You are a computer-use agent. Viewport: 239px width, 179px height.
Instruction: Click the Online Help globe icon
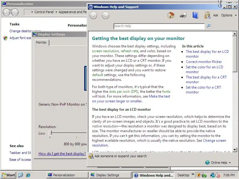click(x=207, y=162)
